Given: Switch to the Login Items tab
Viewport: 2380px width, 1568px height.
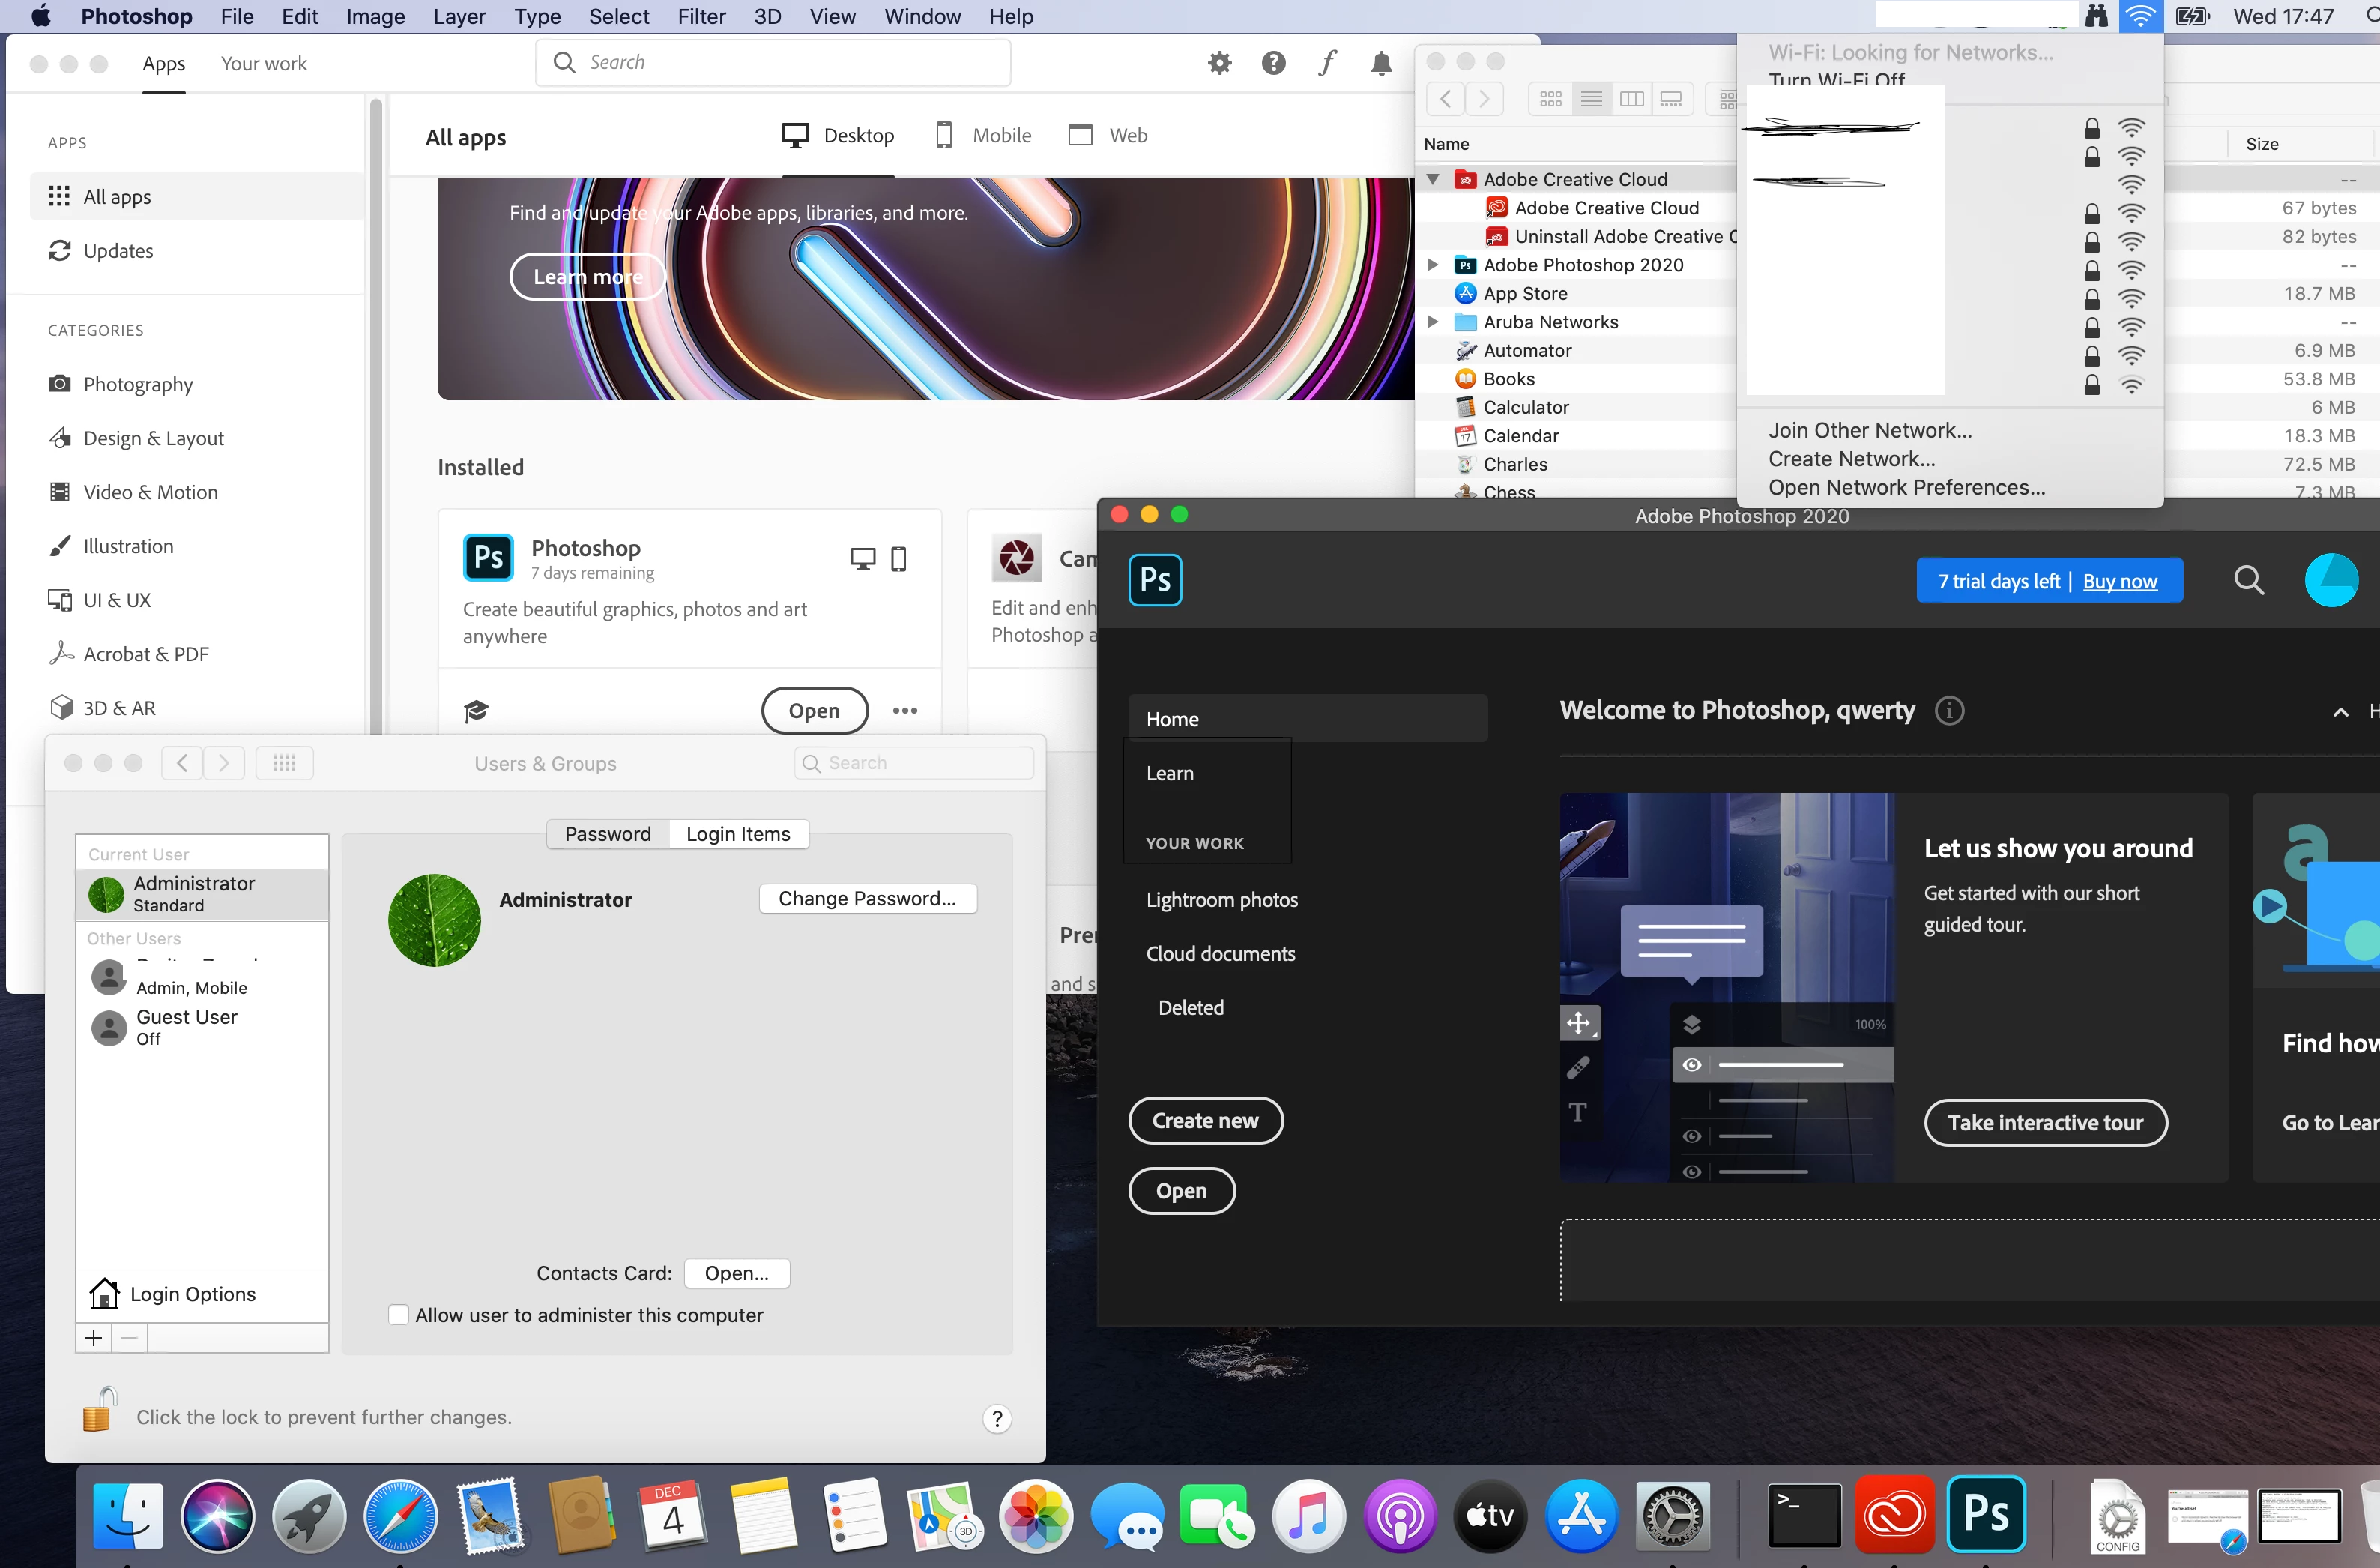Looking at the screenshot, I should click(x=738, y=834).
